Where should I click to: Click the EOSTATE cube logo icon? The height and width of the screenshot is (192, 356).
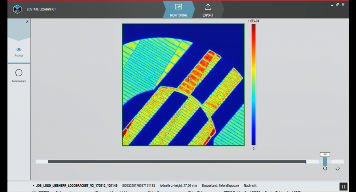17,9
